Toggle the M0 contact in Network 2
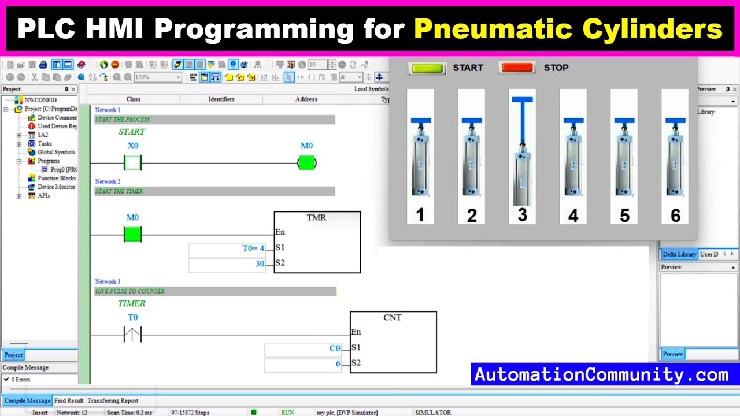 [x=133, y=235]
